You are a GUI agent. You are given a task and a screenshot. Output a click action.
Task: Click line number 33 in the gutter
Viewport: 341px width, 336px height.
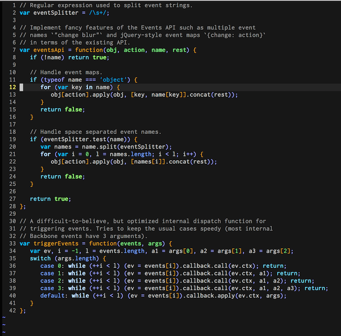(x=12, y=243)
